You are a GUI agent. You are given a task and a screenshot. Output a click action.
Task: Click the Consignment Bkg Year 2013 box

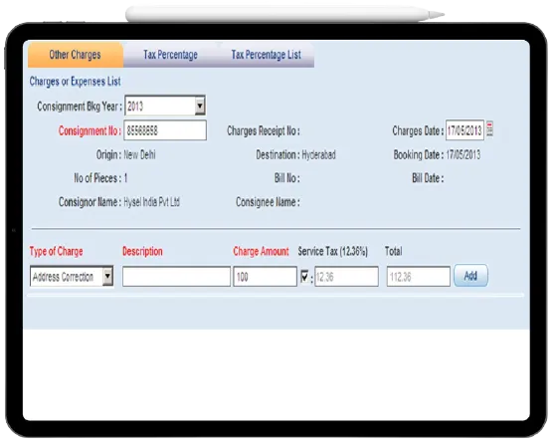click(165, 106)
